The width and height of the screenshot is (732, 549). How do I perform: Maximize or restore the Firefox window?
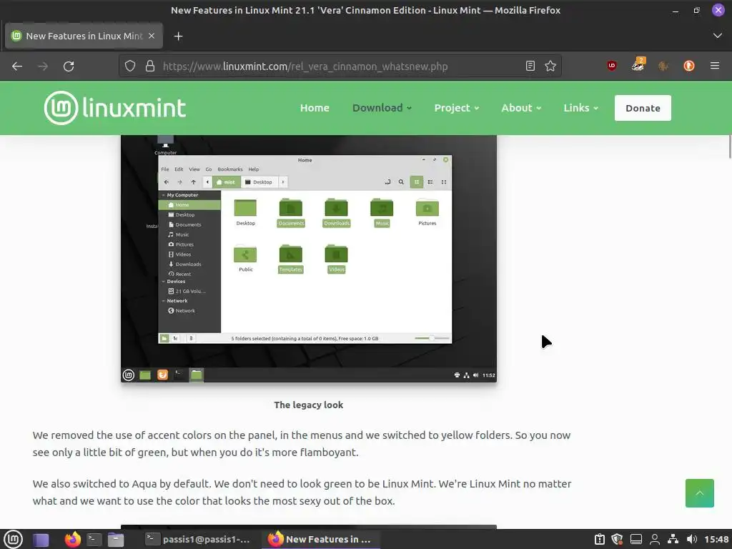696,10
